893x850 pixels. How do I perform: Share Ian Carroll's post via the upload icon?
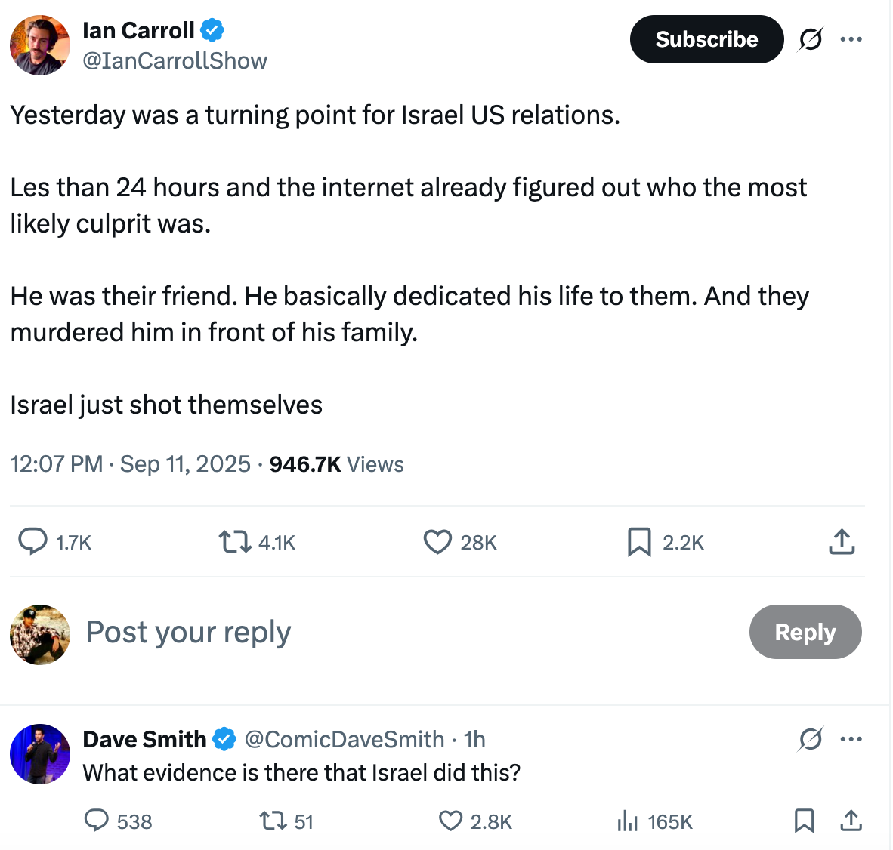point(842,542)
